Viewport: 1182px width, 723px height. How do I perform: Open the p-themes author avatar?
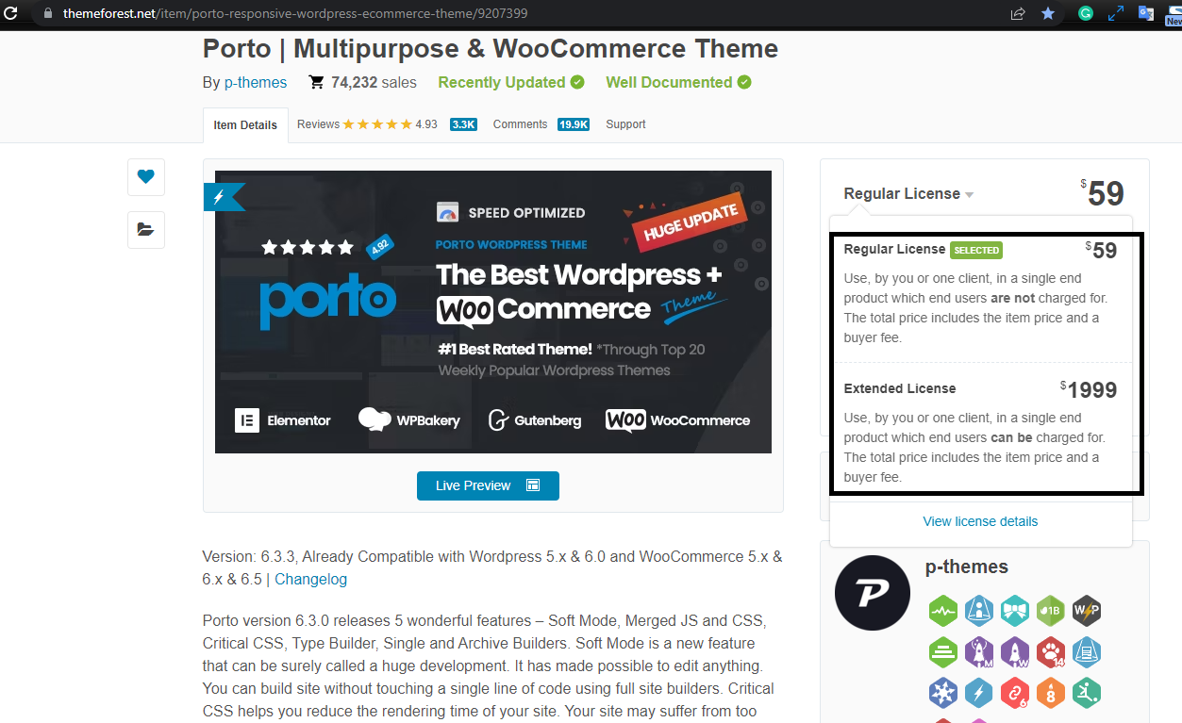[873, 593]
